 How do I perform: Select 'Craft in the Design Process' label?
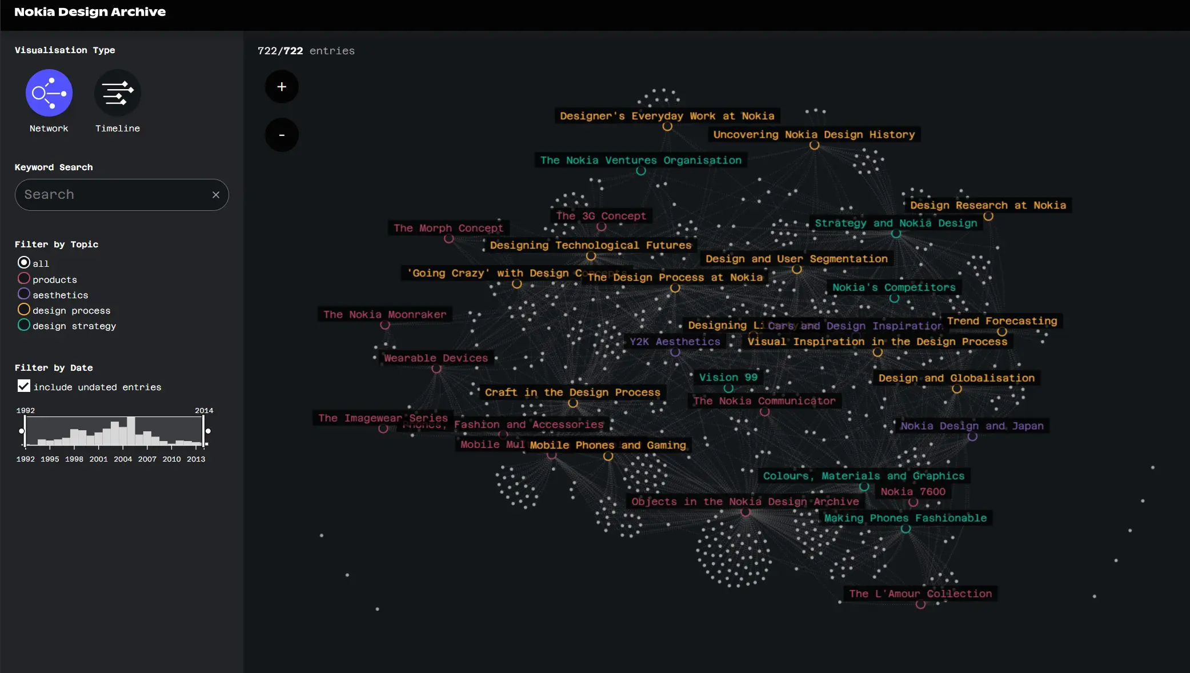(572, 392)
